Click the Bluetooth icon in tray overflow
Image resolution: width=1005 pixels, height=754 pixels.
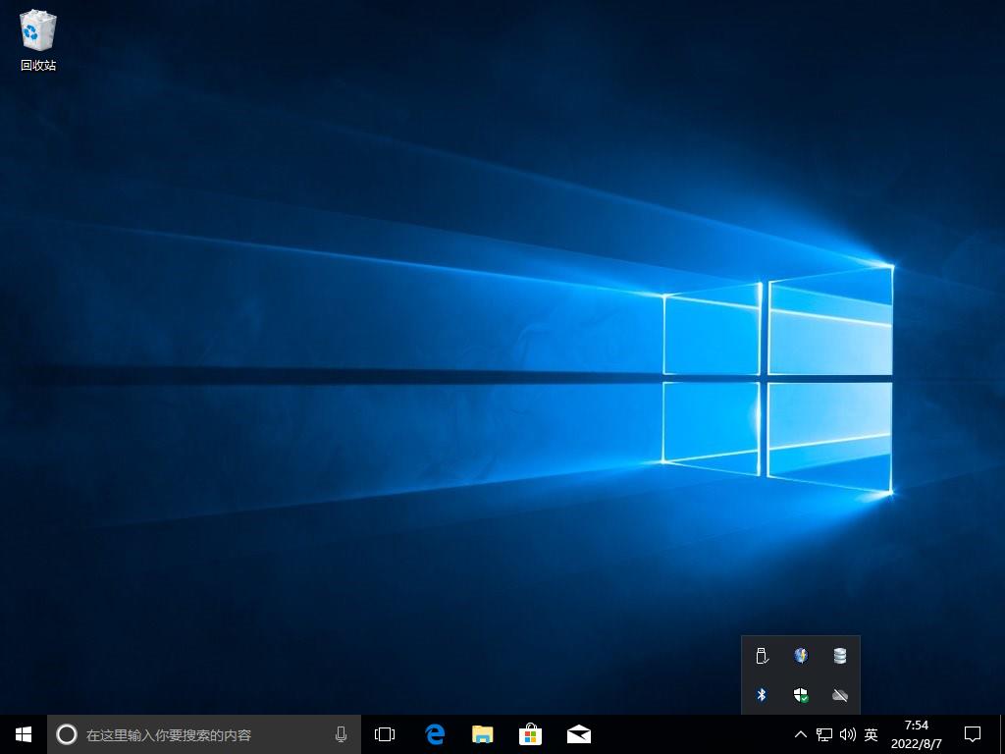(761, 695)
